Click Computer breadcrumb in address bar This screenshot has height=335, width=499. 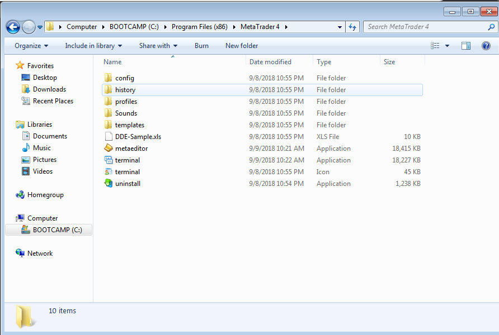coord(82,27)
